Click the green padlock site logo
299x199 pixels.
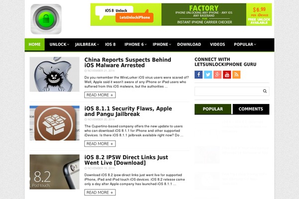click(46, 19)
